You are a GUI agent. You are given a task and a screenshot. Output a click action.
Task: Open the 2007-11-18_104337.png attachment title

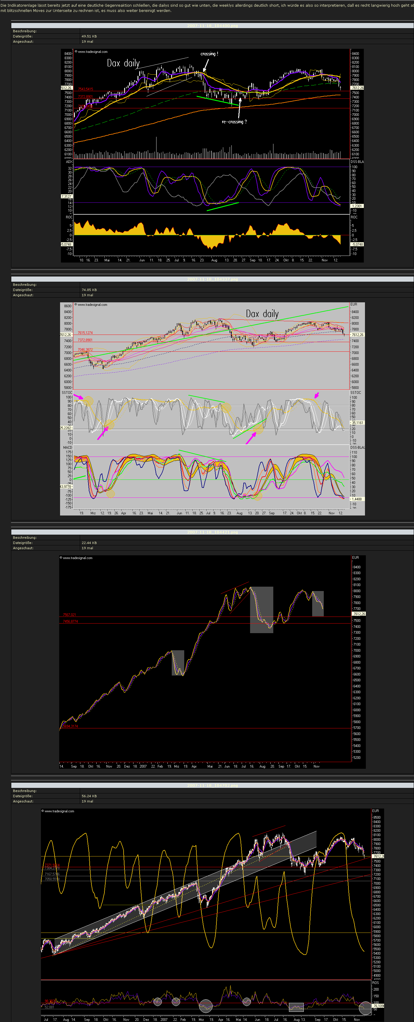(x=212, y=279)
